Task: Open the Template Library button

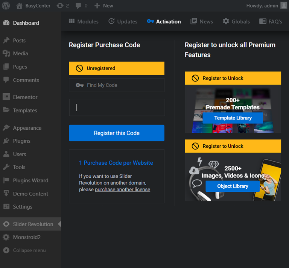Action: (x=233, y=118)
